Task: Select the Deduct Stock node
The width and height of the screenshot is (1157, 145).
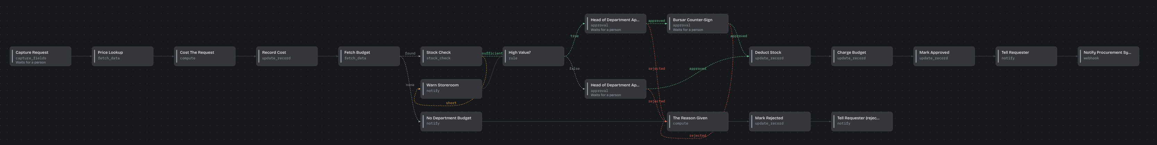Action: 780,57
